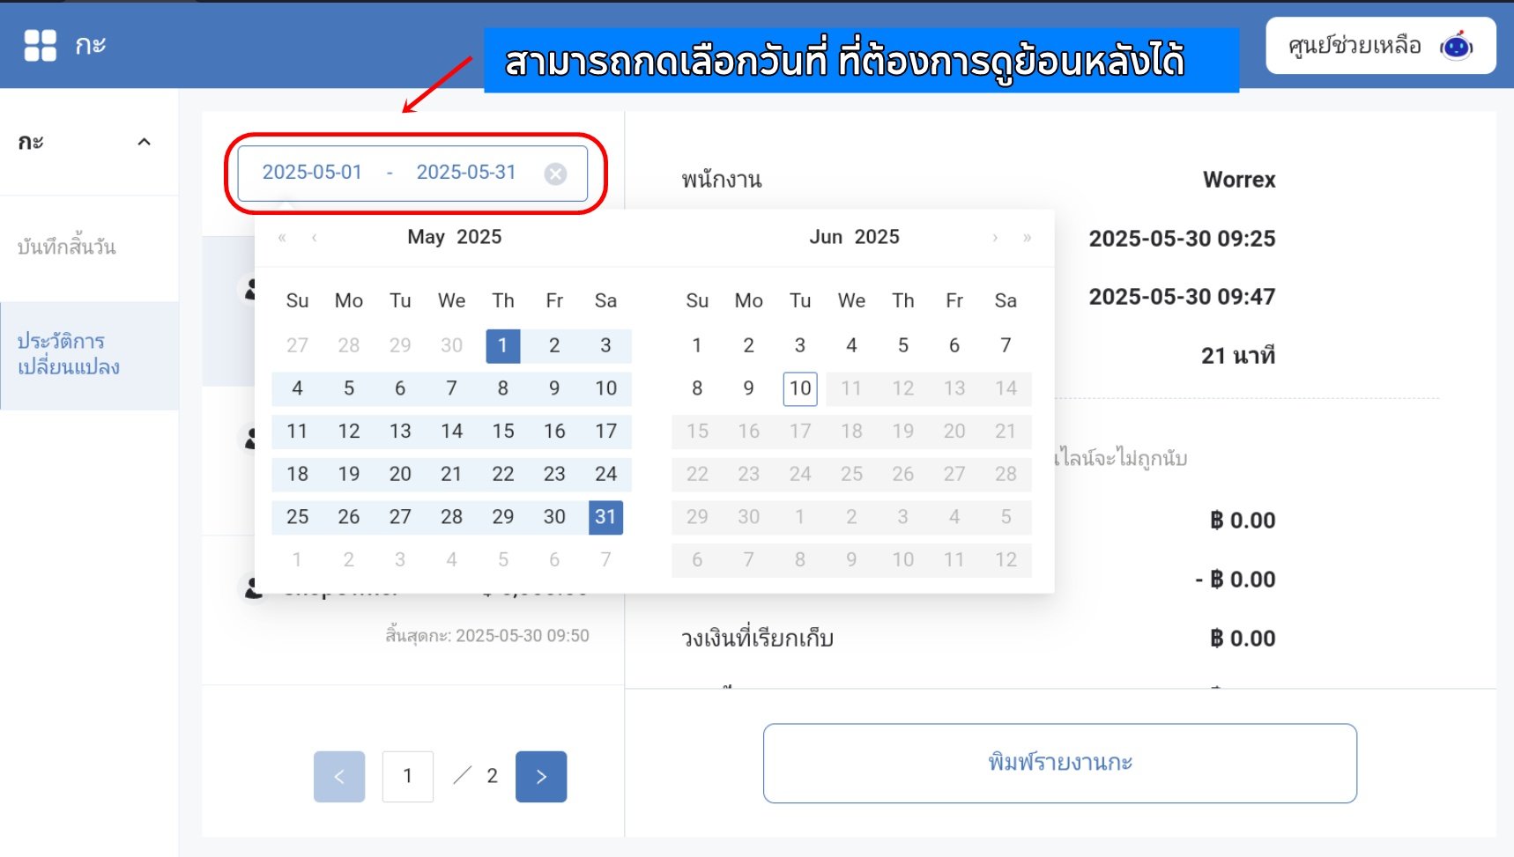
Task: Click the วงเงินที่เรียกเก็บ label
Action: click(x=757, y=639)
